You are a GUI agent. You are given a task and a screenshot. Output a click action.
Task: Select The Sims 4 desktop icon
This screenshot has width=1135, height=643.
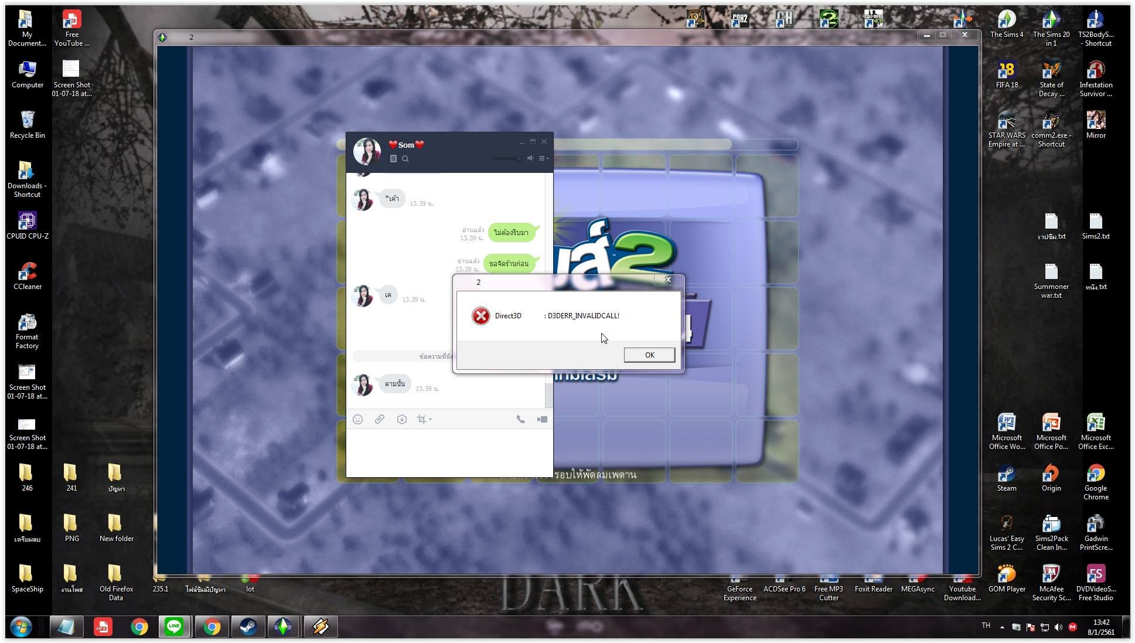click(x=1007, y=23)
